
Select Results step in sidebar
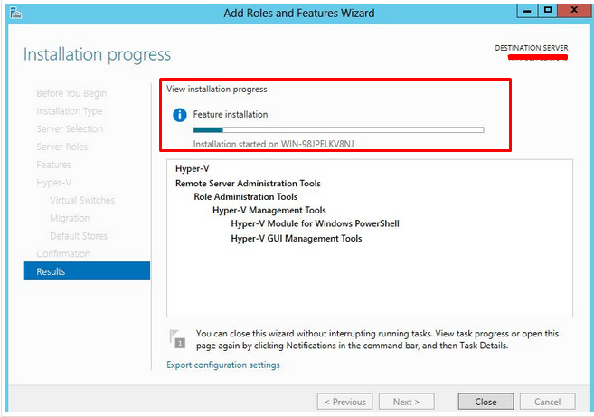coord(87,270)
